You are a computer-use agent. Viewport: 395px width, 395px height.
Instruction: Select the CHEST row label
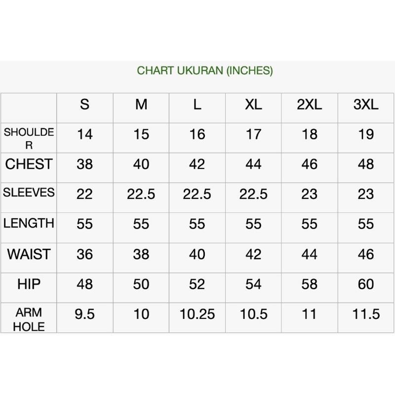[x=29, y=164]
